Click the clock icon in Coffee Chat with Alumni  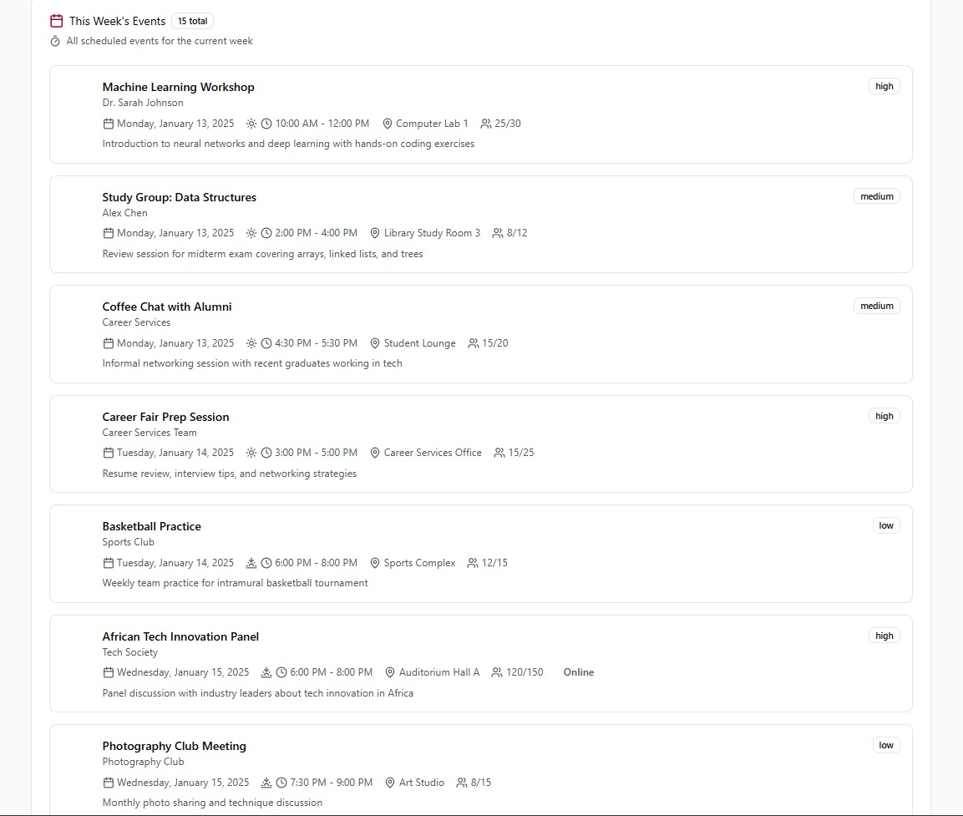[266, 343]
